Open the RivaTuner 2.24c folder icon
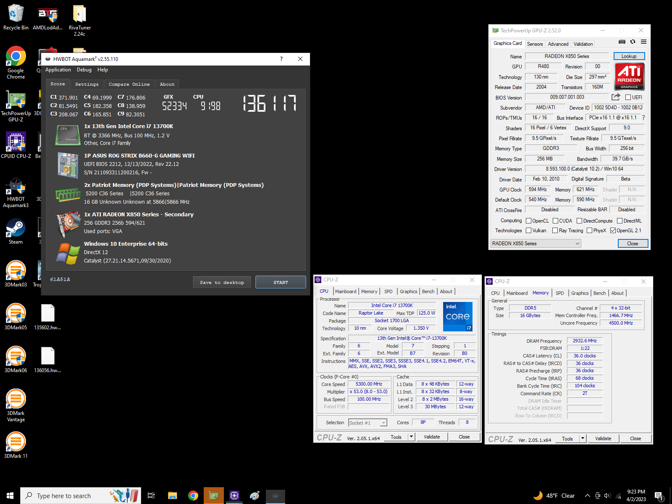Image resolution: width=672 pixels, height=504 pixels. [79, 20]
